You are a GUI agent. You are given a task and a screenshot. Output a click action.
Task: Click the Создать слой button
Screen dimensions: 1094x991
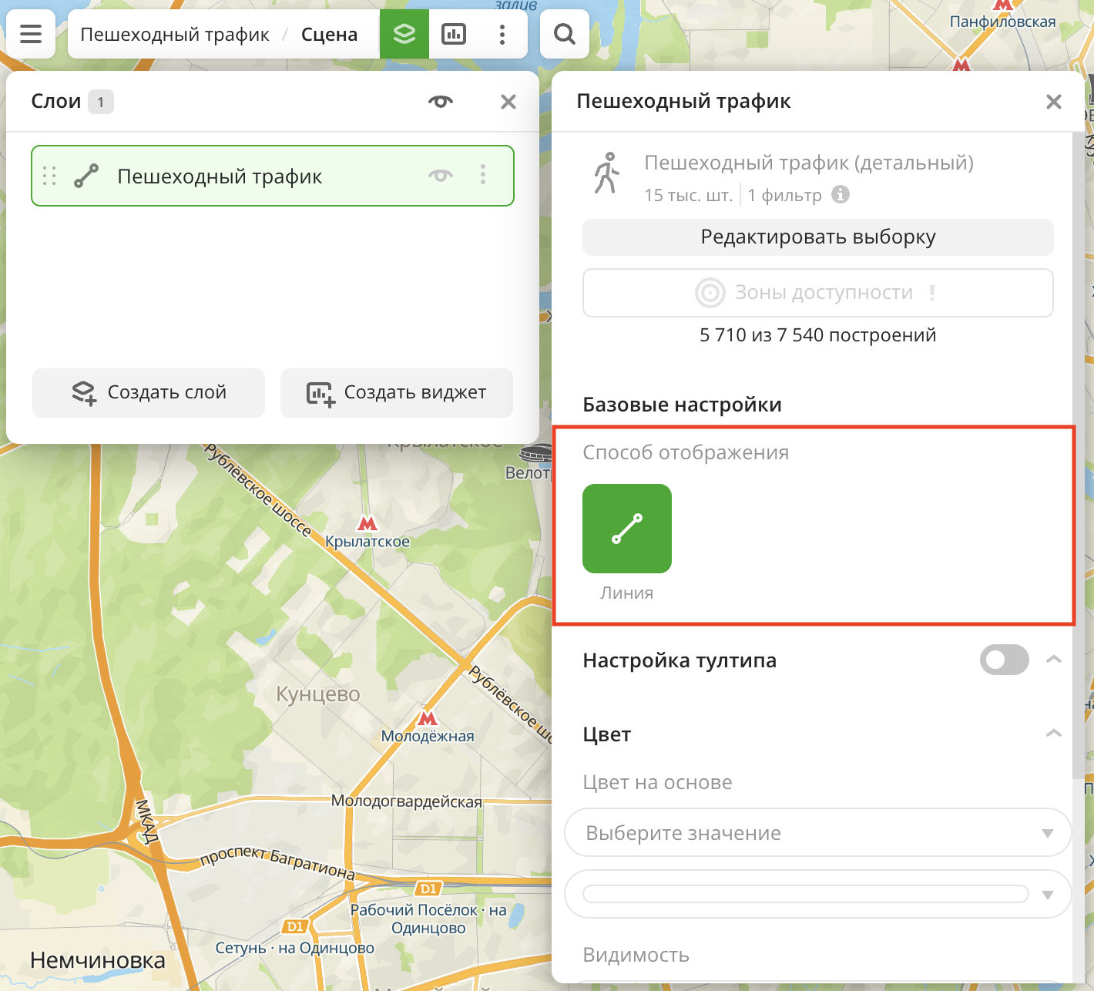149,392
